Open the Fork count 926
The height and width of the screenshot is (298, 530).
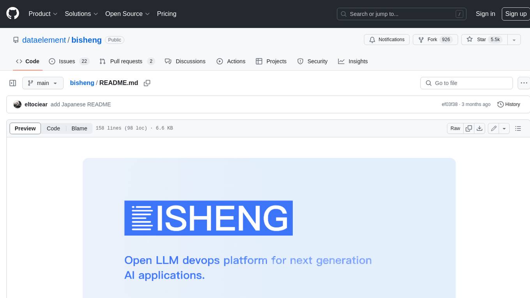tap(446, 39)
